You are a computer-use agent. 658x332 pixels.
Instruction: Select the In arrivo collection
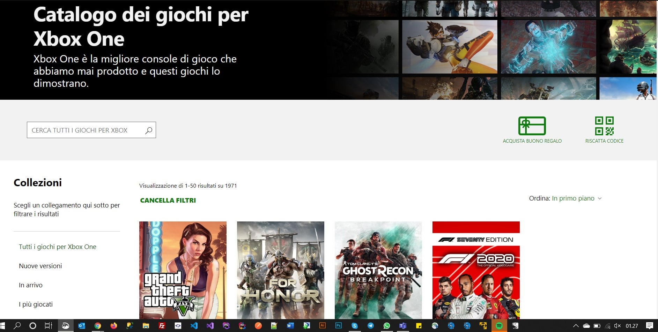click(x=31, y=285)
